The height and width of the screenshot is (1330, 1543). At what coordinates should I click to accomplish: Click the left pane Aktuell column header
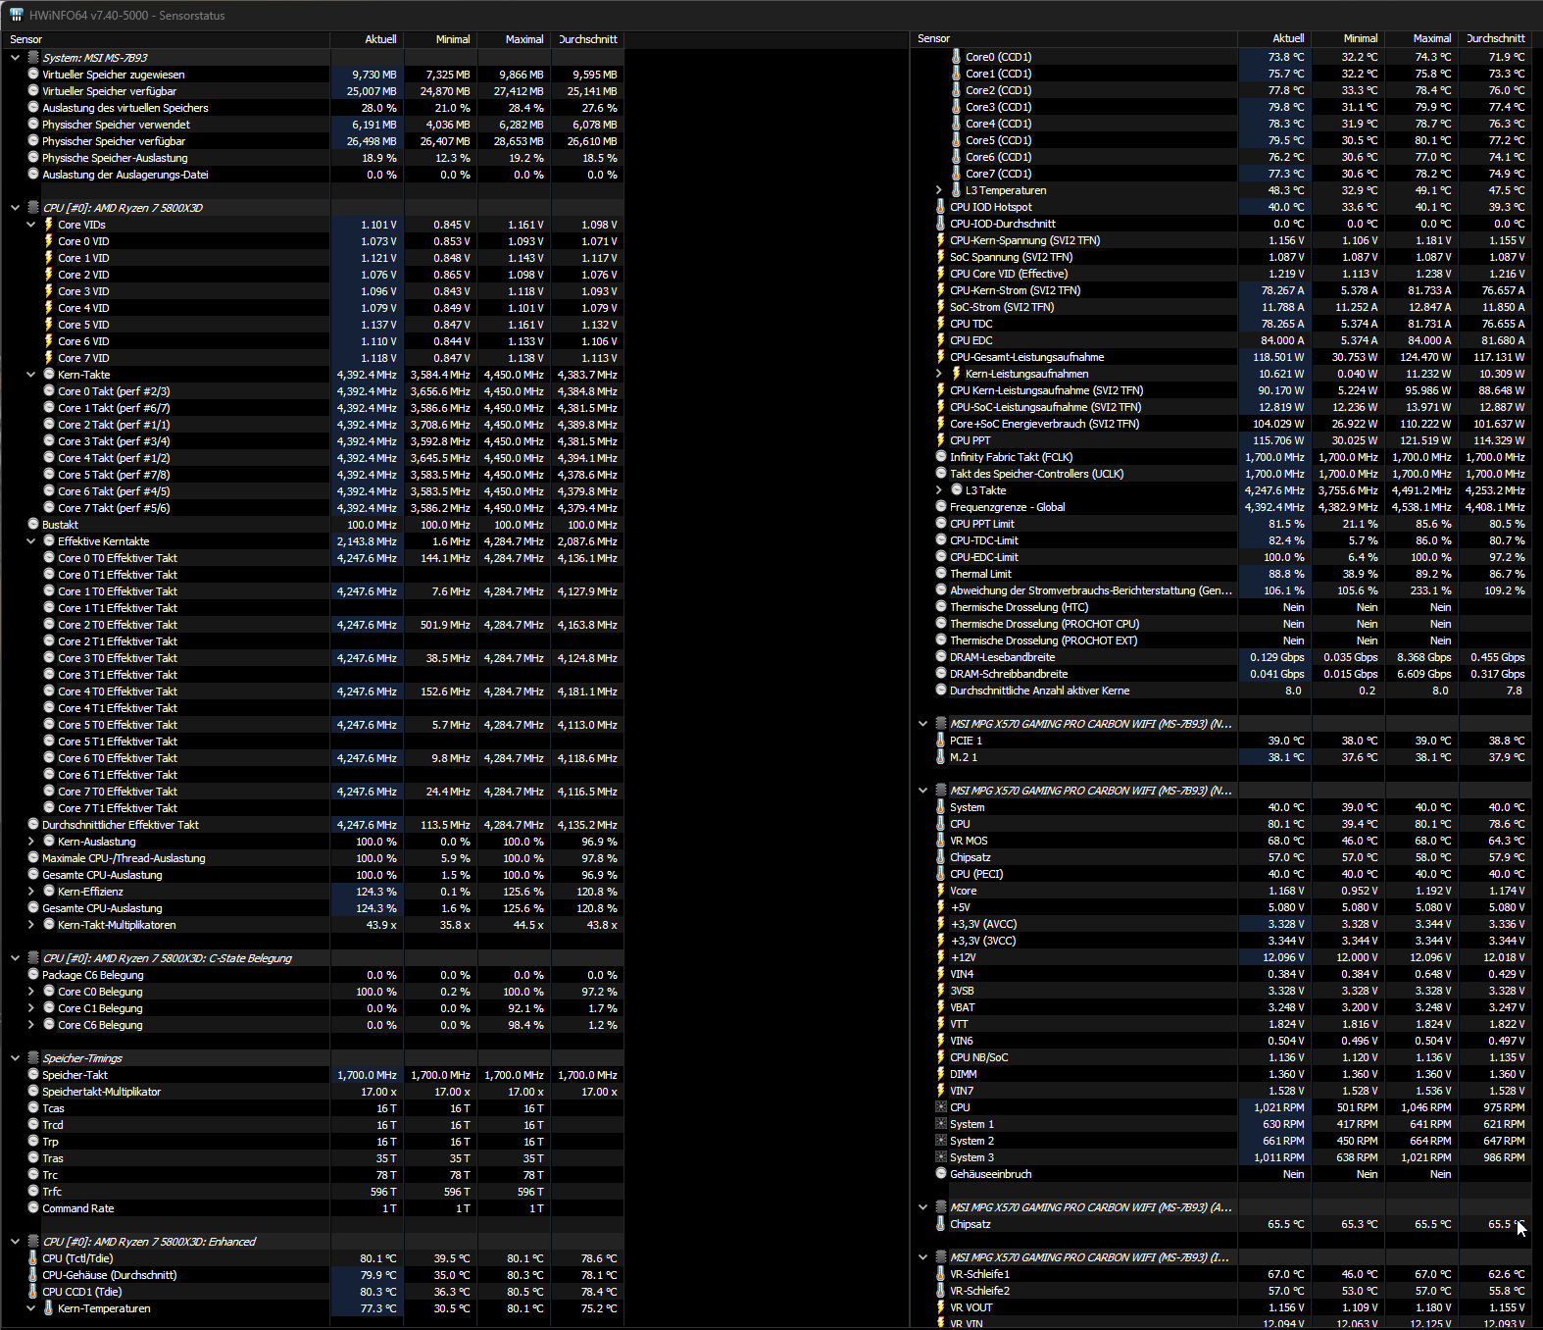pyautogui.click(x=367, y=39)
